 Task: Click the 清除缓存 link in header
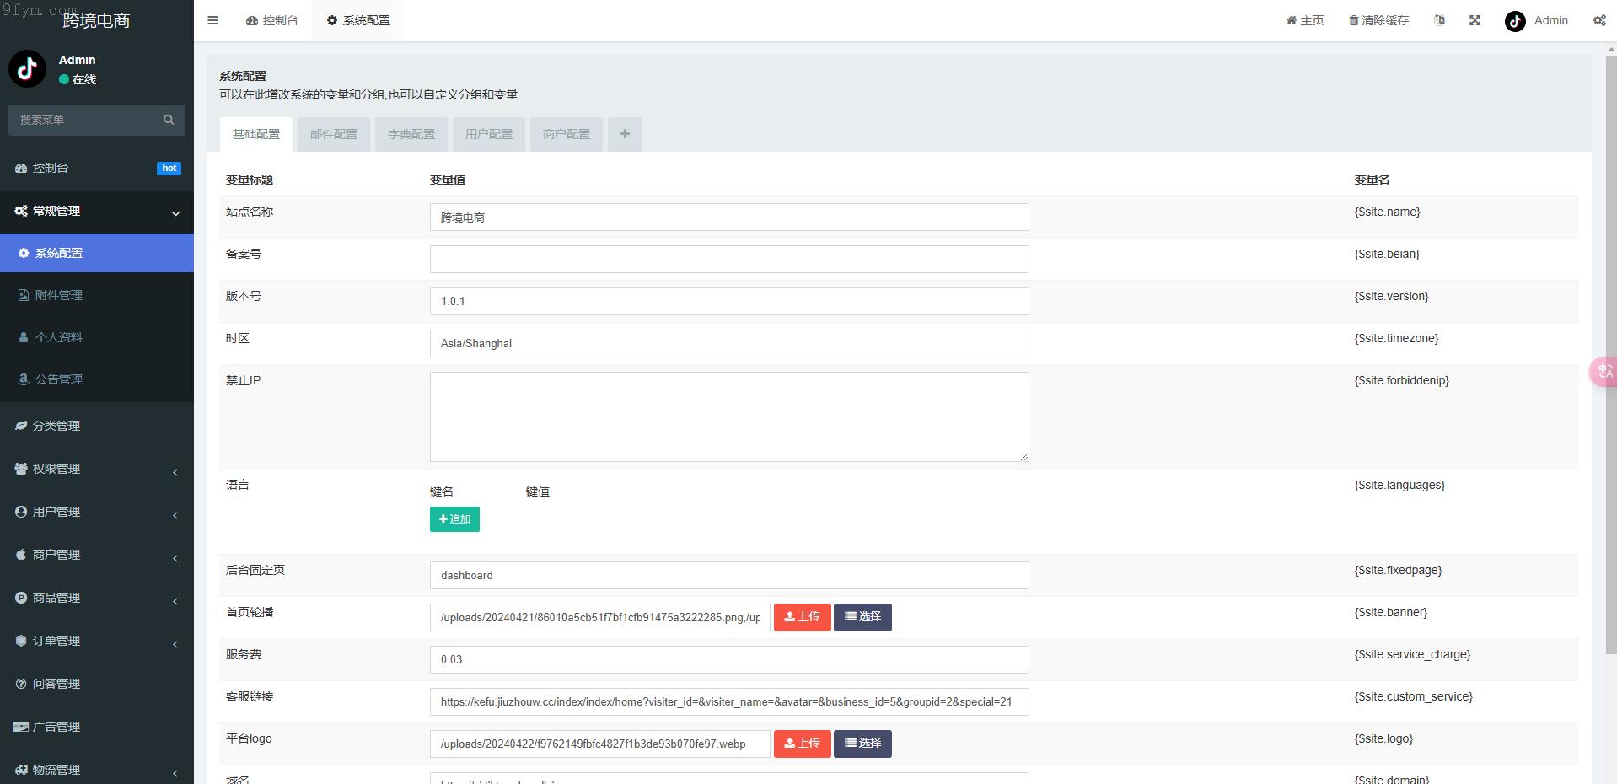[x=1378, y=20]
